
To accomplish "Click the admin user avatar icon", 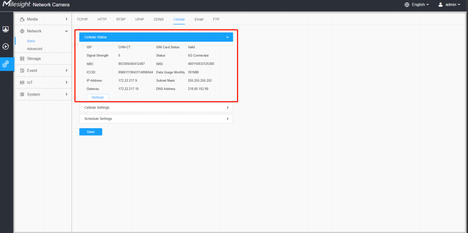I will [441, 5].
